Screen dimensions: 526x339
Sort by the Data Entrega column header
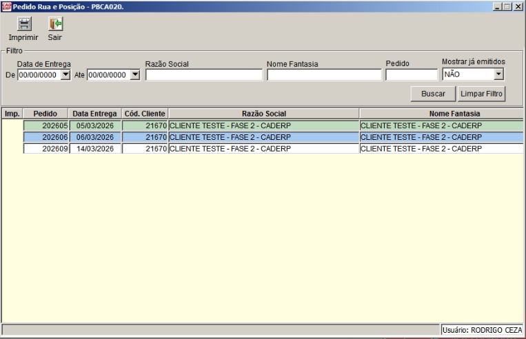94,114
